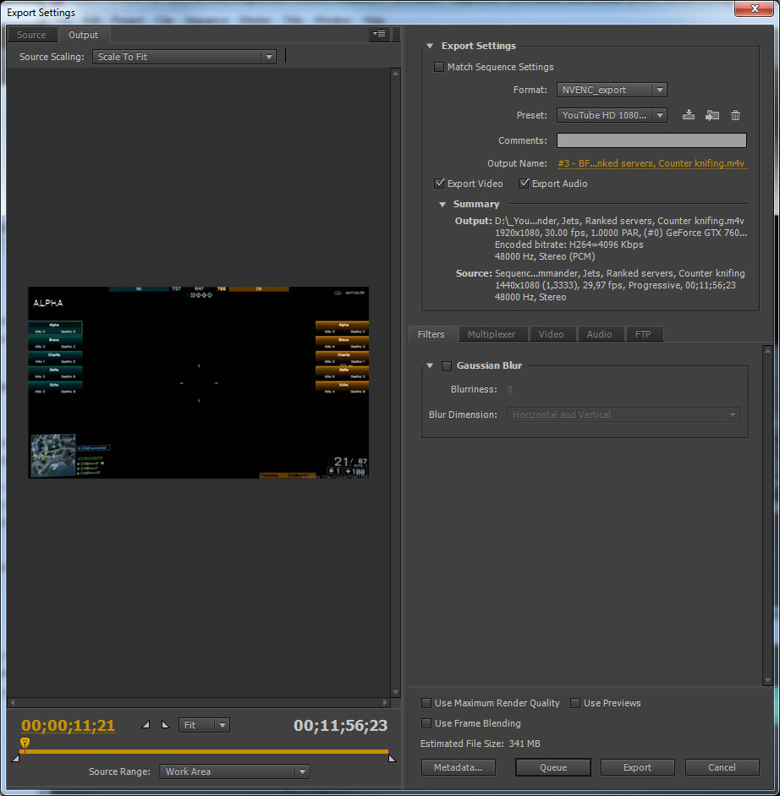Click the Save Preset icon
This screenshot has height=796, width=780.
click(688, 115)
